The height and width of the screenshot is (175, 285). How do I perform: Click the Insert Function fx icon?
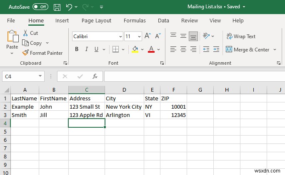(95, 76)
